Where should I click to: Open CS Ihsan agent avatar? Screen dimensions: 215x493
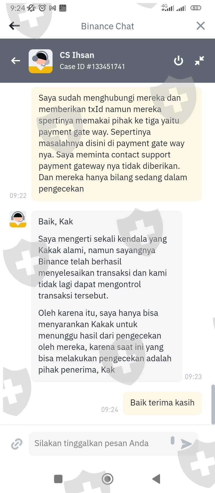[41, 61]
